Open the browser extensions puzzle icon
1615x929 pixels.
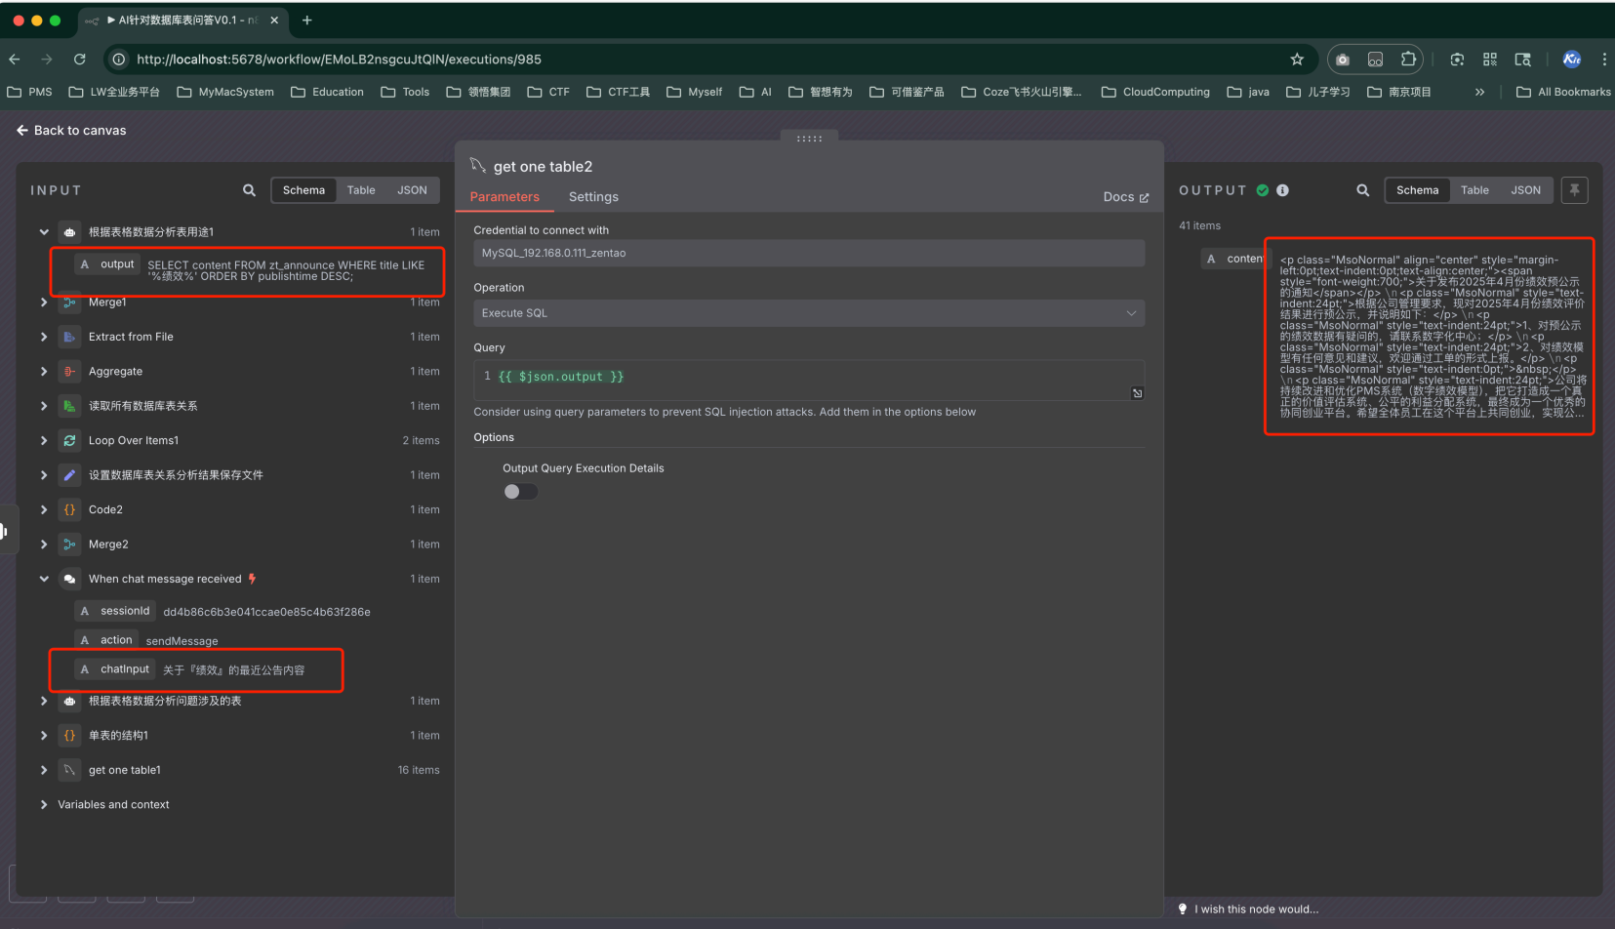click(1408, 60)
